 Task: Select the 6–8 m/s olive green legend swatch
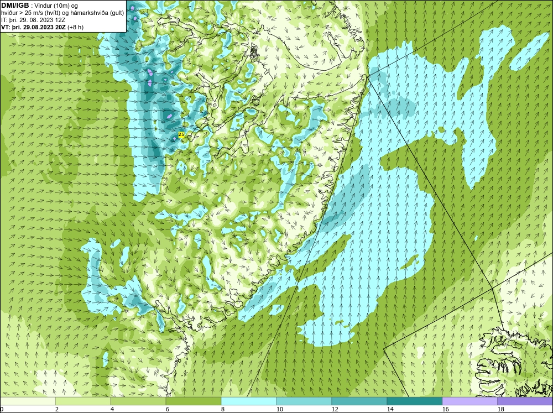(193, 401)
